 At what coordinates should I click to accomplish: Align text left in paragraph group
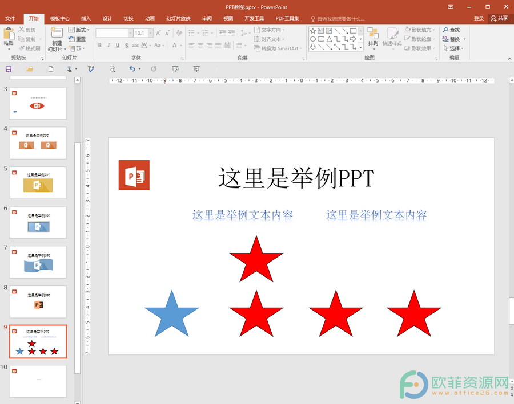[x=192, y=46]
